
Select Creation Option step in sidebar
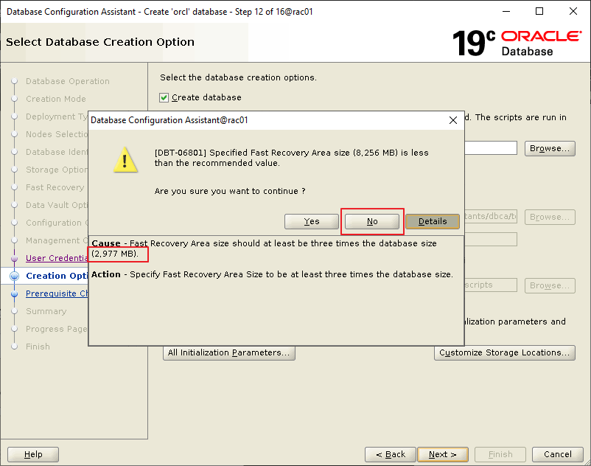[57, 276]
